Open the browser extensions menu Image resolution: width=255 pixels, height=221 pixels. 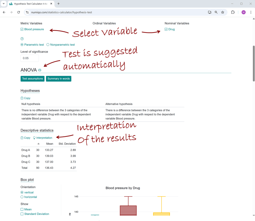233,12
